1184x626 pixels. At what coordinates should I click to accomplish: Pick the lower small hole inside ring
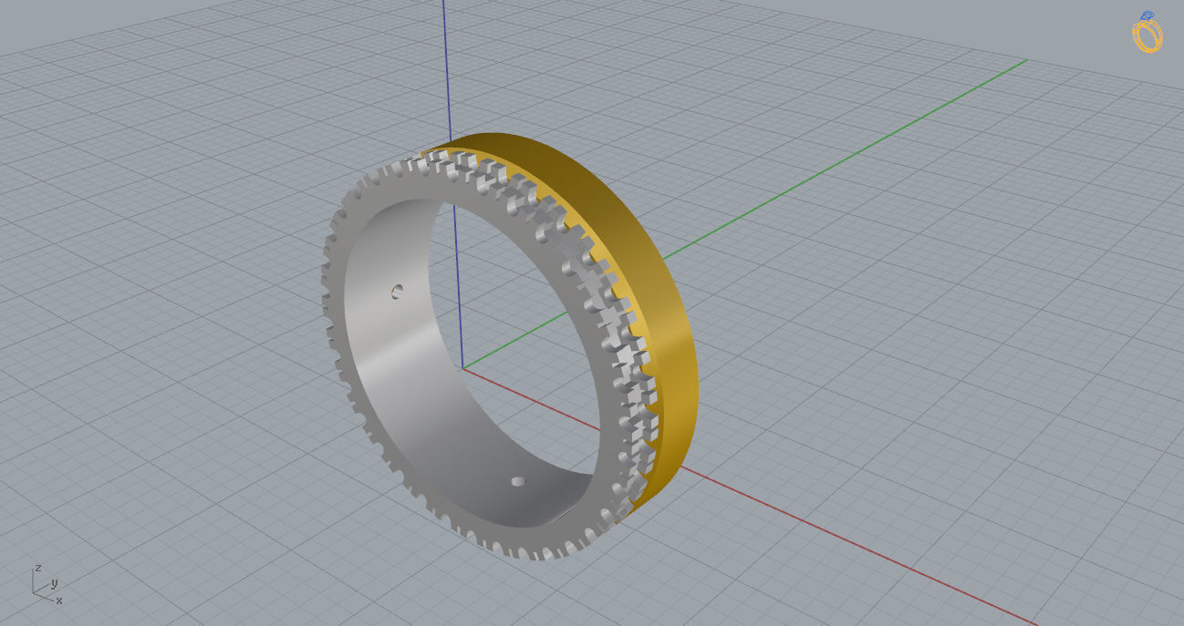coord(519,481)
